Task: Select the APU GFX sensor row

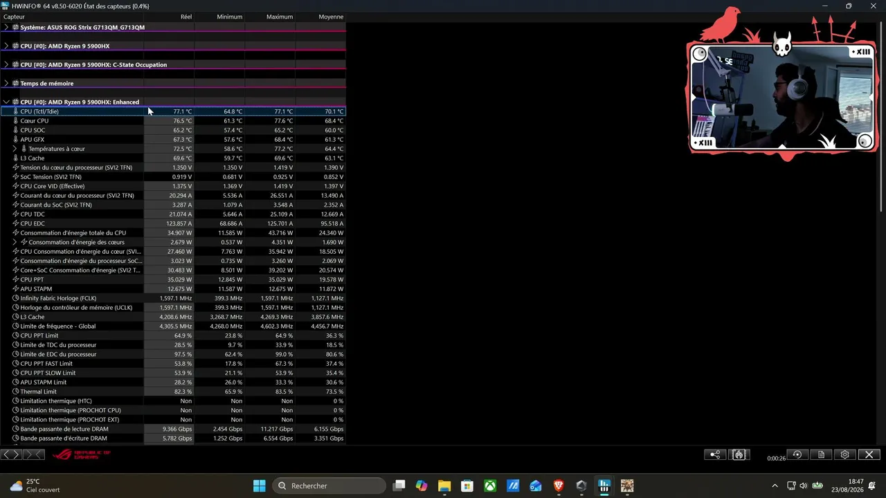Action: pos(173,140)
